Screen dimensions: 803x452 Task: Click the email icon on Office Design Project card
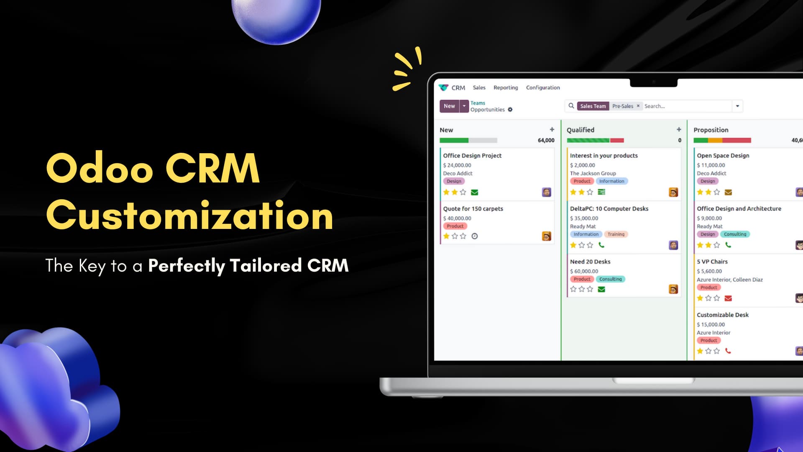click(474, 192)
